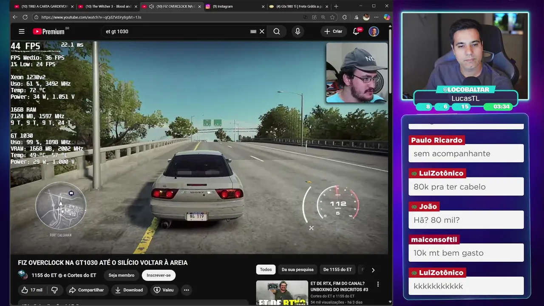
Task: Open 1155 do ET channel avatar
Action: click(23, 275)
